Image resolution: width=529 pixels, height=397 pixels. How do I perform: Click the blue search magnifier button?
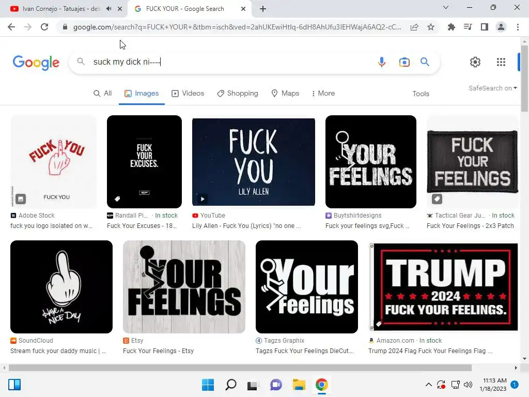tap(425, 62)
